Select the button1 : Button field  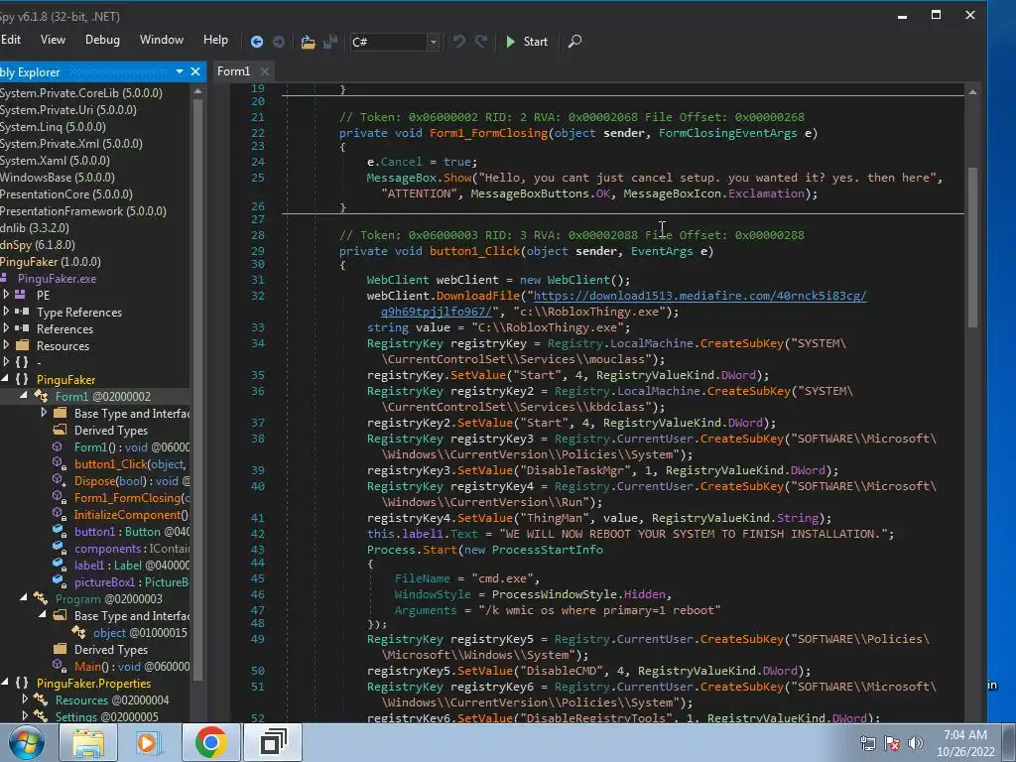pos(132,532)
